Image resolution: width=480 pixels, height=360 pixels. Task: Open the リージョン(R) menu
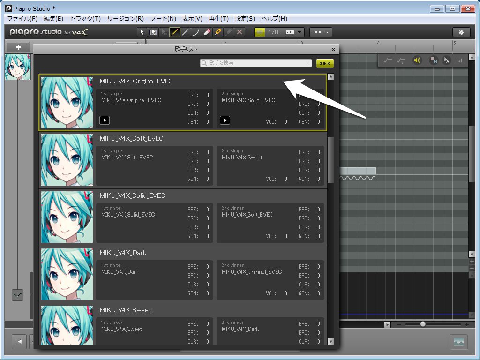126,19
